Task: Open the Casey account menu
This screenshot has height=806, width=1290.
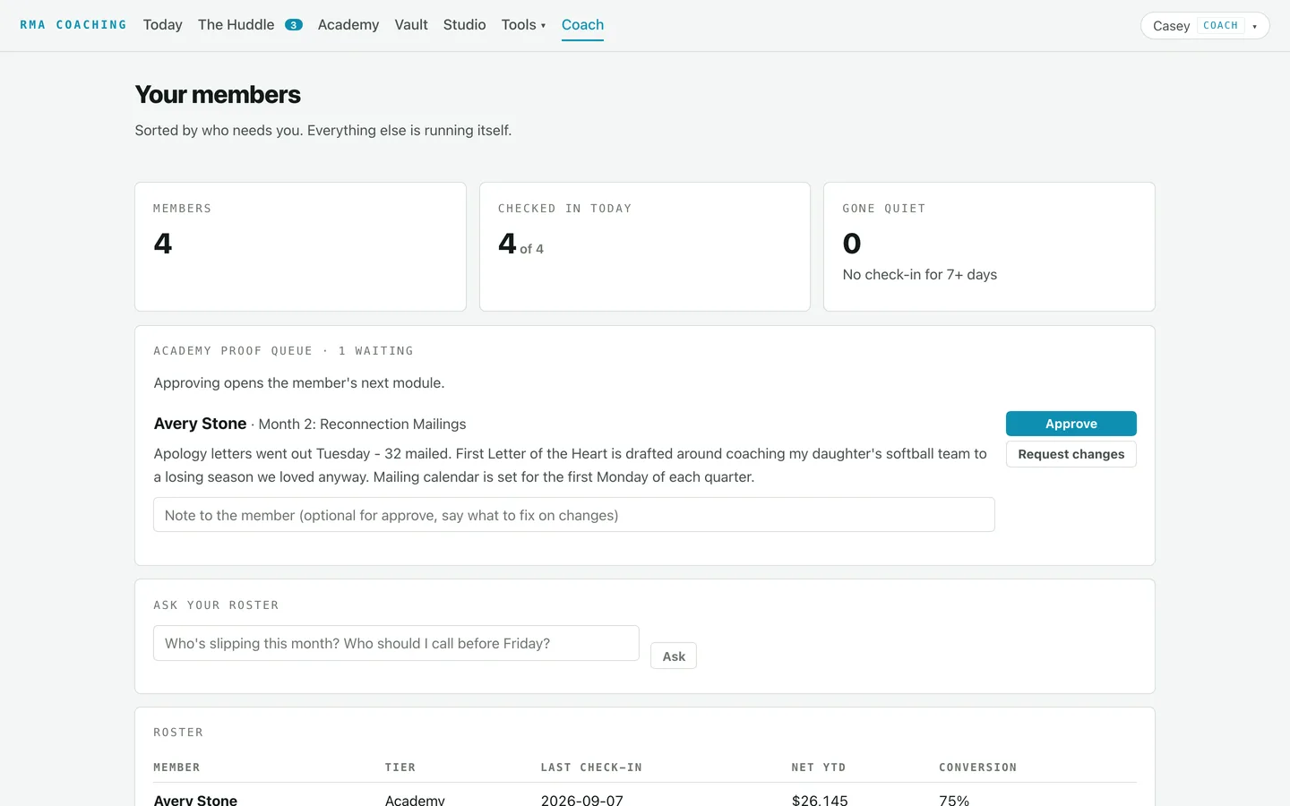Action: click(1205, 26)
